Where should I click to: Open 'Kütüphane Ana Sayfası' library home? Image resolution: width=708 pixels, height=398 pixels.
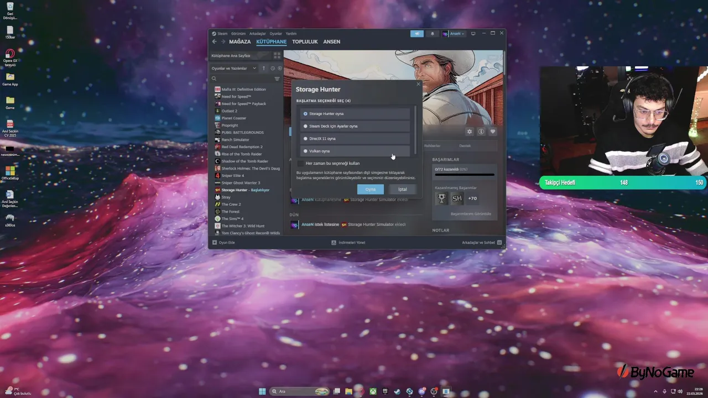coord(241,56)
